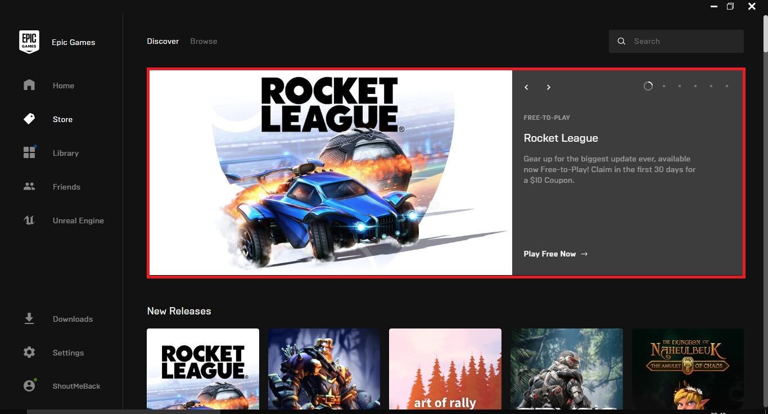Open the Unreal Engine menu label
768x414 pixels.
click(x=78, y=220)
